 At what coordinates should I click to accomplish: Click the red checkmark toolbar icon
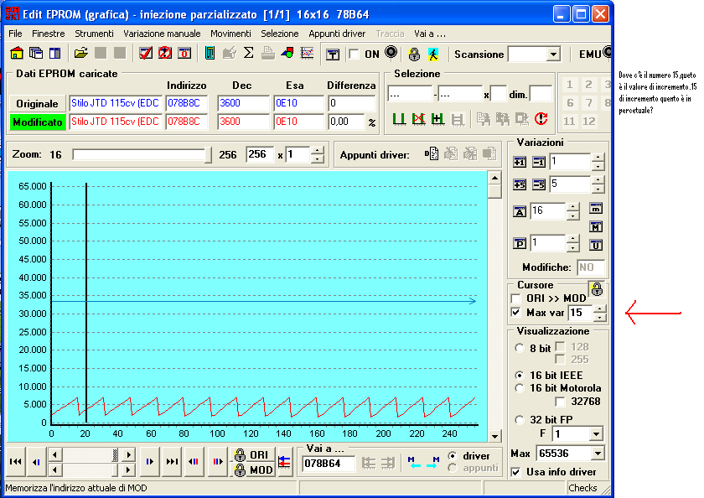[146, 54]
